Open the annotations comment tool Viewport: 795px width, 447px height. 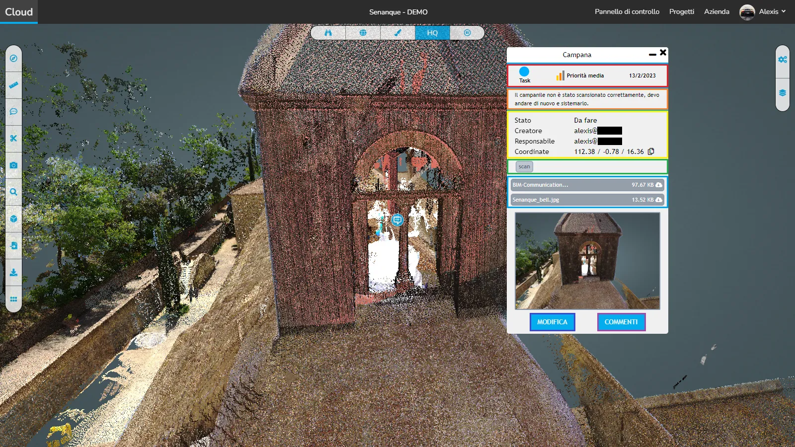pyautogui.click(x=13, y=112)
